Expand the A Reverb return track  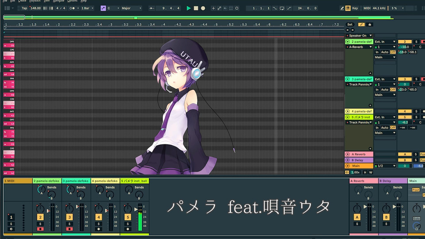pos(348,154)
